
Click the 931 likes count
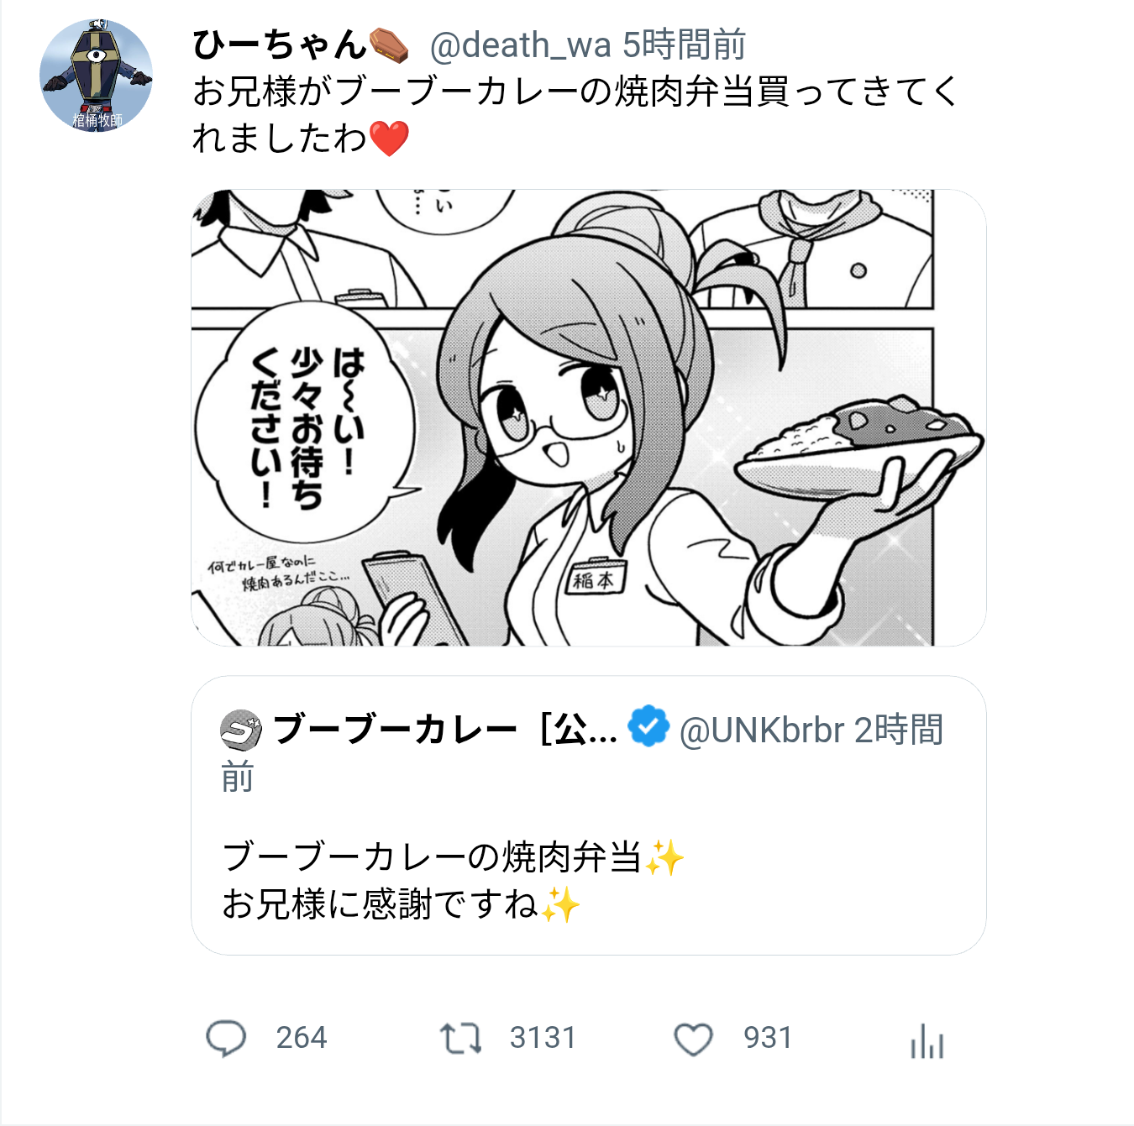[768, 1038]
